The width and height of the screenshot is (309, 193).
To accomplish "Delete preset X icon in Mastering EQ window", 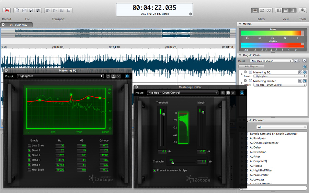I will click(x=118, y=76).
